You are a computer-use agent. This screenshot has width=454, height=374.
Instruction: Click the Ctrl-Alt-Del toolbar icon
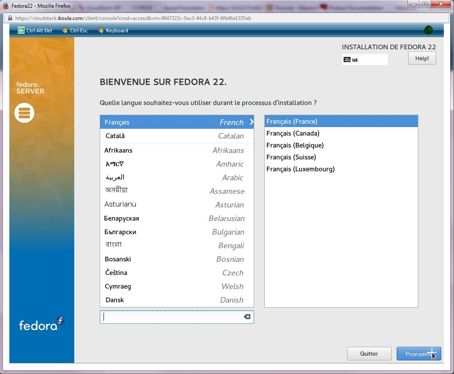click(20, 30)
